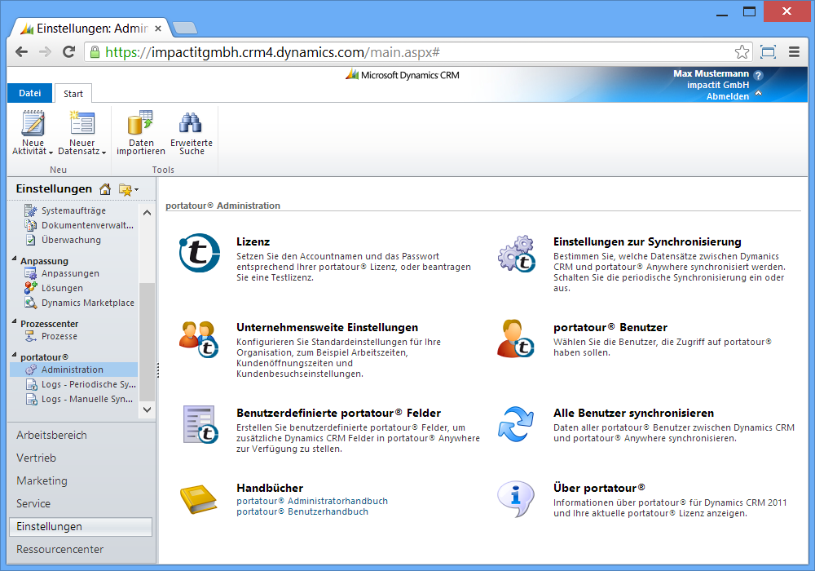Open Alle Benutzer synchronisieren heading
The width and height of the screenshot is (815, 571).
633,414
